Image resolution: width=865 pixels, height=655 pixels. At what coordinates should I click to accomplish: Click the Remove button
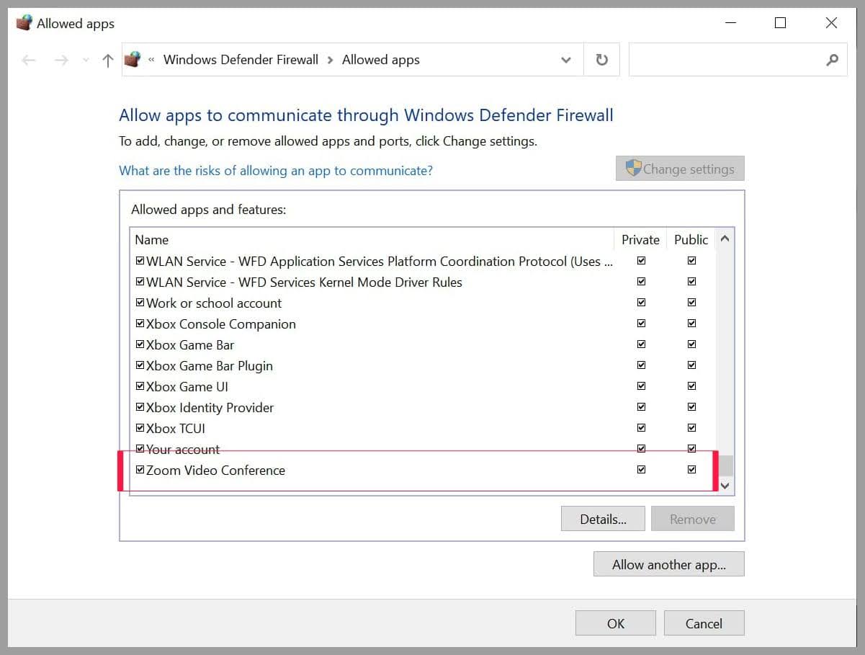pos(693,519)
